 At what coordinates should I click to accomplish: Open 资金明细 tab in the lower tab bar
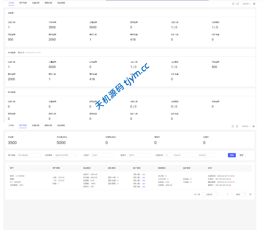pos(61,125)
